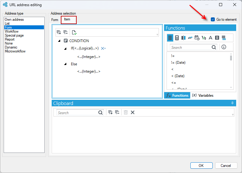This screenshot has height=173, width=242.
Task: Select the date and time functions icon
Action: pyautogui.click(x=197, y=38)
